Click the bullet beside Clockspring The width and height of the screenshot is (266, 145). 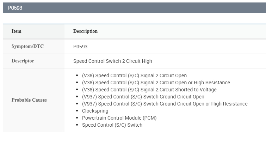[x=77, y=111]
